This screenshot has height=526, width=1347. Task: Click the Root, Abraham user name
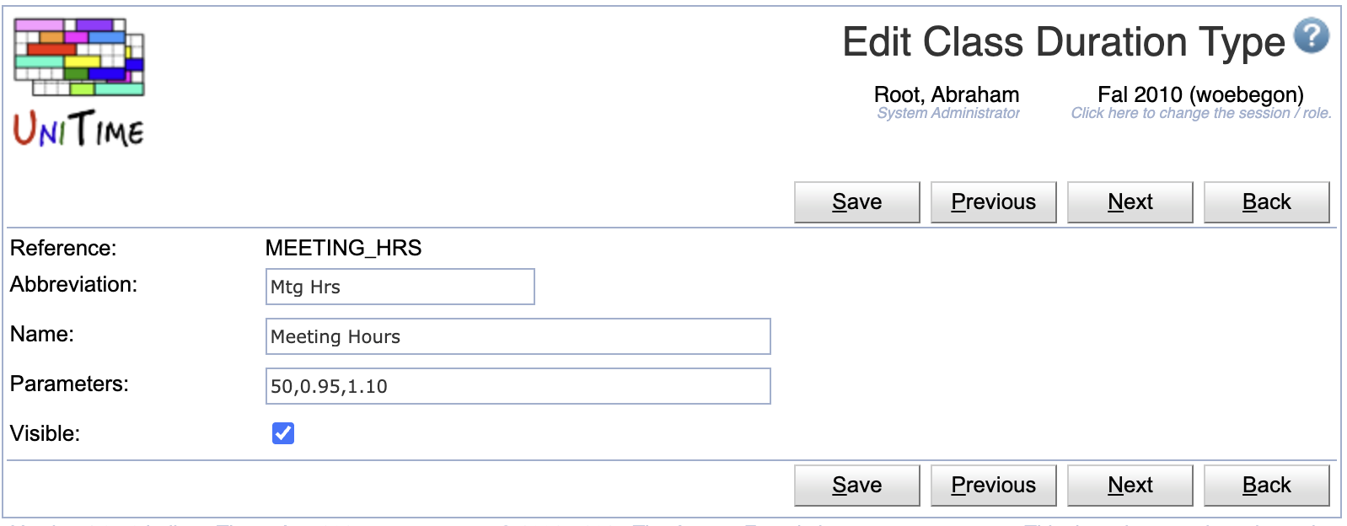point(947,94)
